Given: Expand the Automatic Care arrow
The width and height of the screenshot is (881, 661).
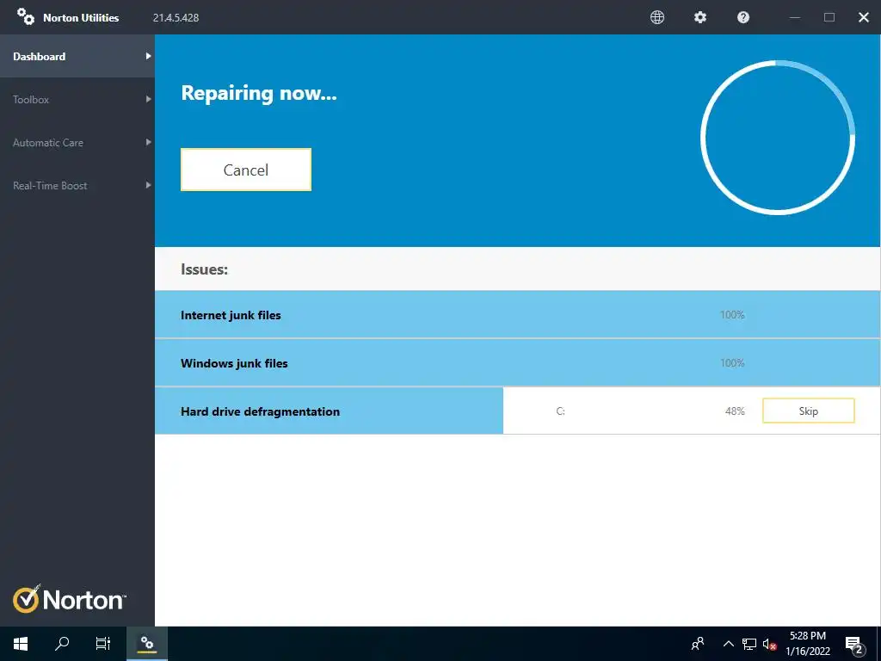Looking at the screenshot, I should (x=148, y=142).
